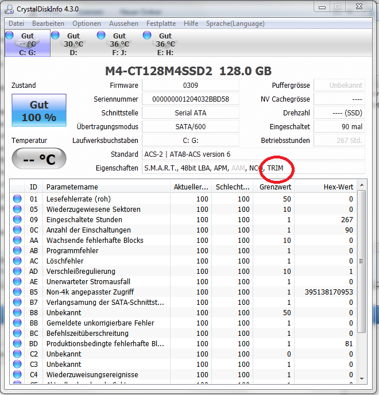379x395 pixels.
Task: Click the SMART list vertical scrollbar thumb
Action: point(362,261)
